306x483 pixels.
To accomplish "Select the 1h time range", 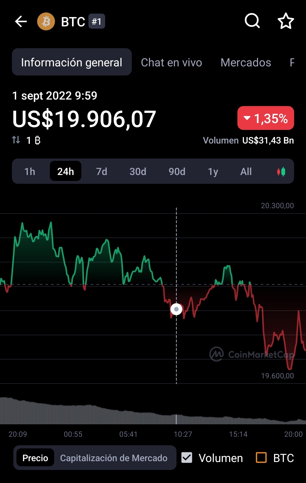I will click(30, 172).
